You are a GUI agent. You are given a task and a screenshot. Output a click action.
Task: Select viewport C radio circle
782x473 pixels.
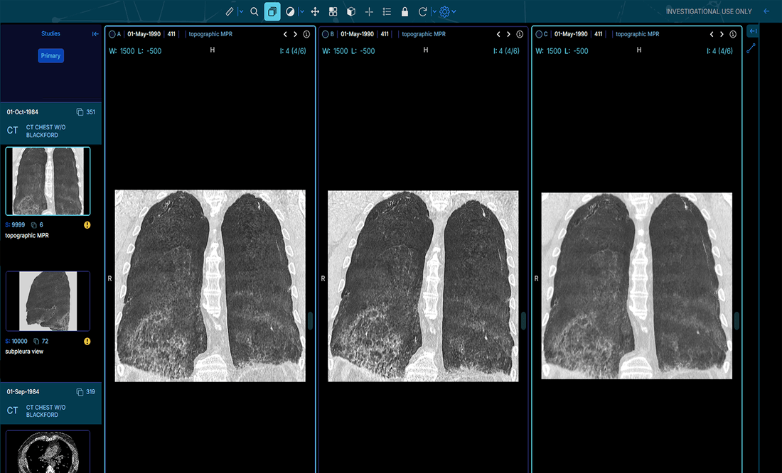pyautogui.click(x=538, y=34)
